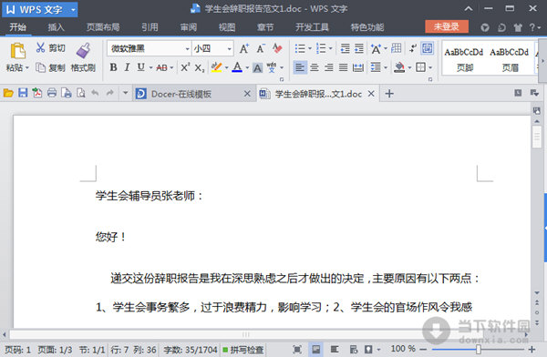Click the Redo arrow
This screenshot has height=357, width=547.
(110, 93)
